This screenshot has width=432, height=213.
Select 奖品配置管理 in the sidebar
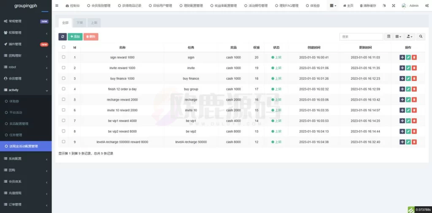point(26,124)
